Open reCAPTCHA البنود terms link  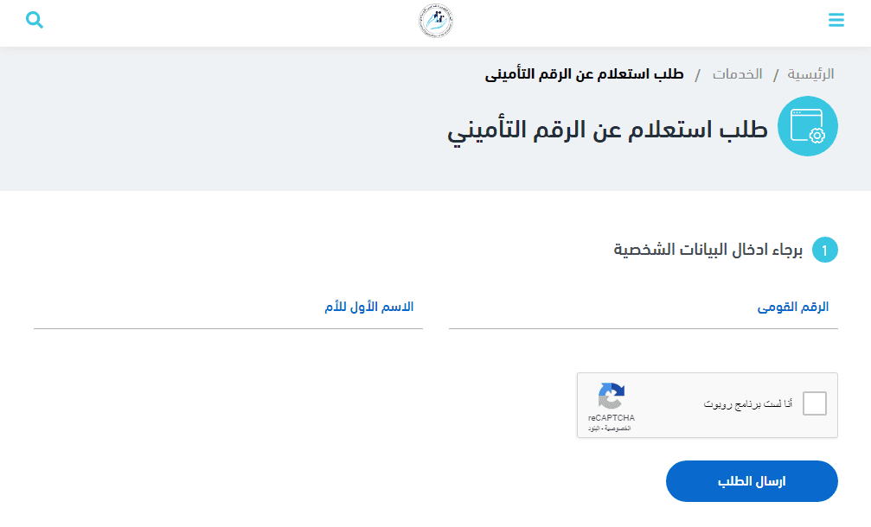tap(594, 429)
